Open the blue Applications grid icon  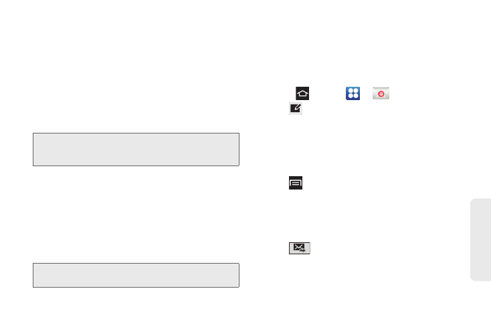(x=353, y=93)
